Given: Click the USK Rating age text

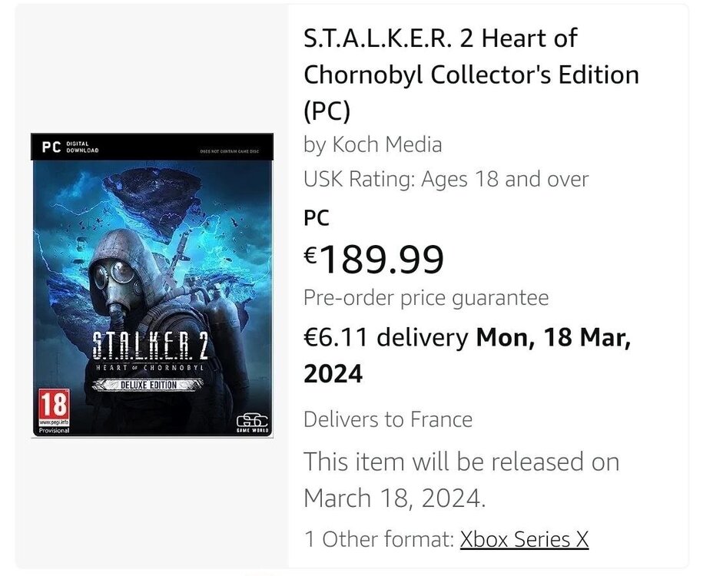Looking at the screenshot, I should [446, 180].
